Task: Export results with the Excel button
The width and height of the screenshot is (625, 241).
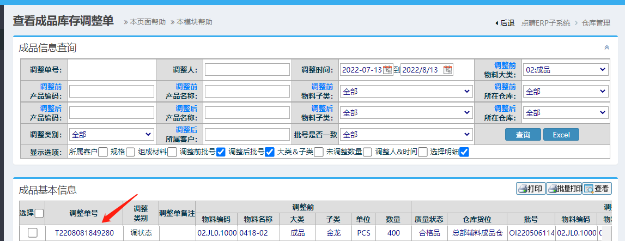Action: tap(561, 135)
